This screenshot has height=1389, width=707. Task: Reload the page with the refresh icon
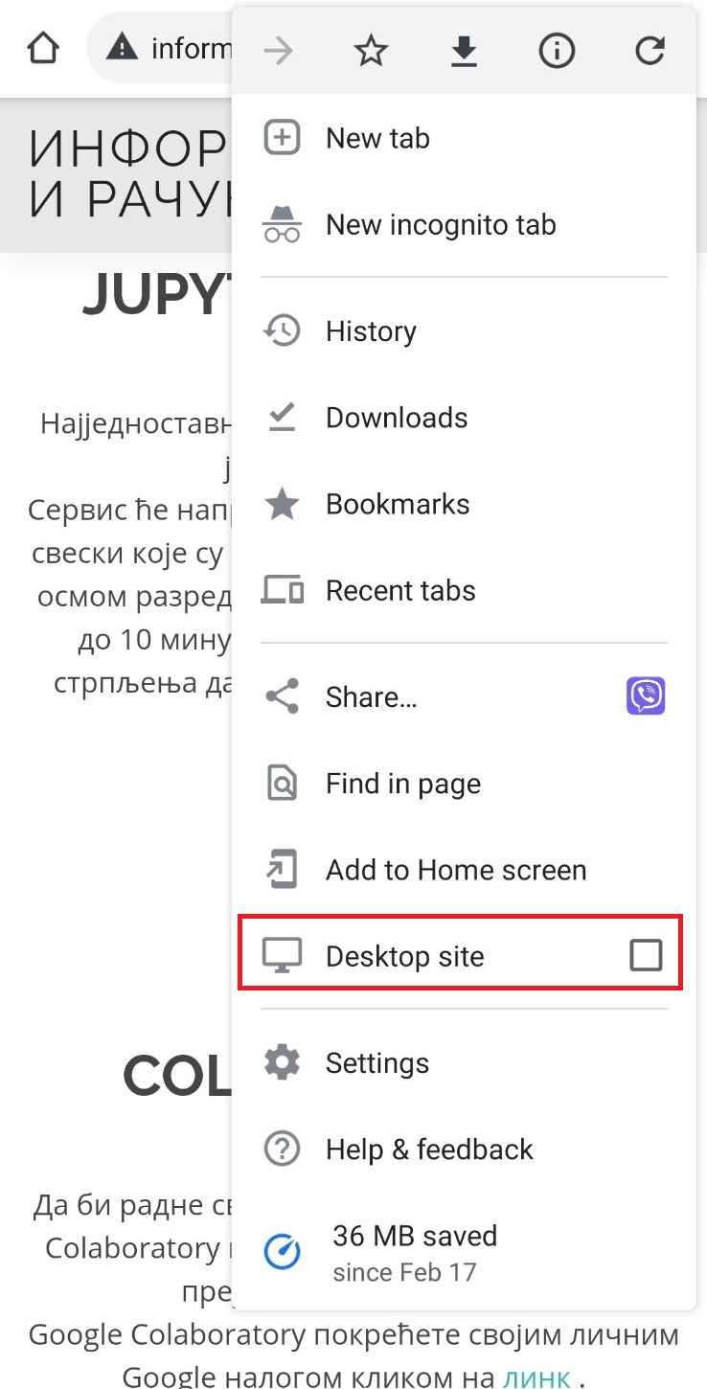click(650, 52)
